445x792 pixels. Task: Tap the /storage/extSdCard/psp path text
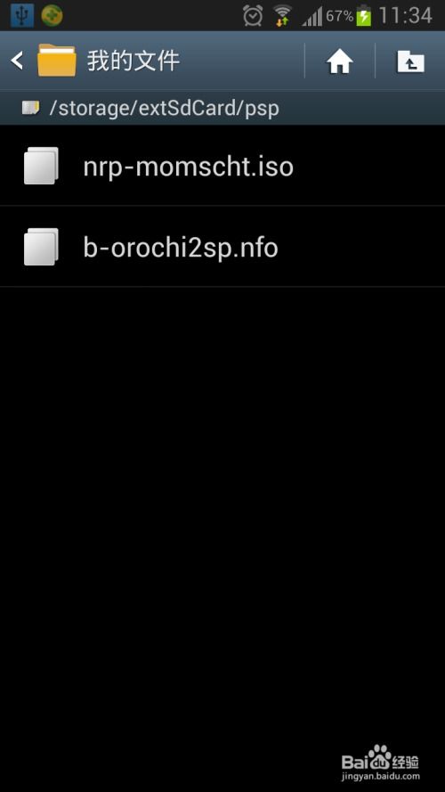pyautogui.click(x=164, y=108)
